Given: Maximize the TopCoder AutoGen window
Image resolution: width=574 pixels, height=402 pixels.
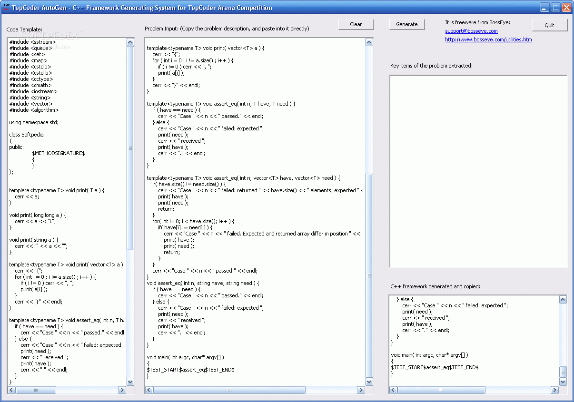Looking at the screenshot, I should click(556, 8).
